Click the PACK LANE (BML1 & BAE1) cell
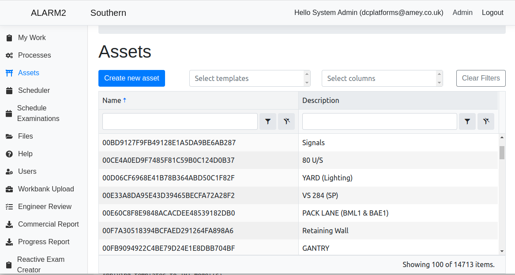 (398, 213)
